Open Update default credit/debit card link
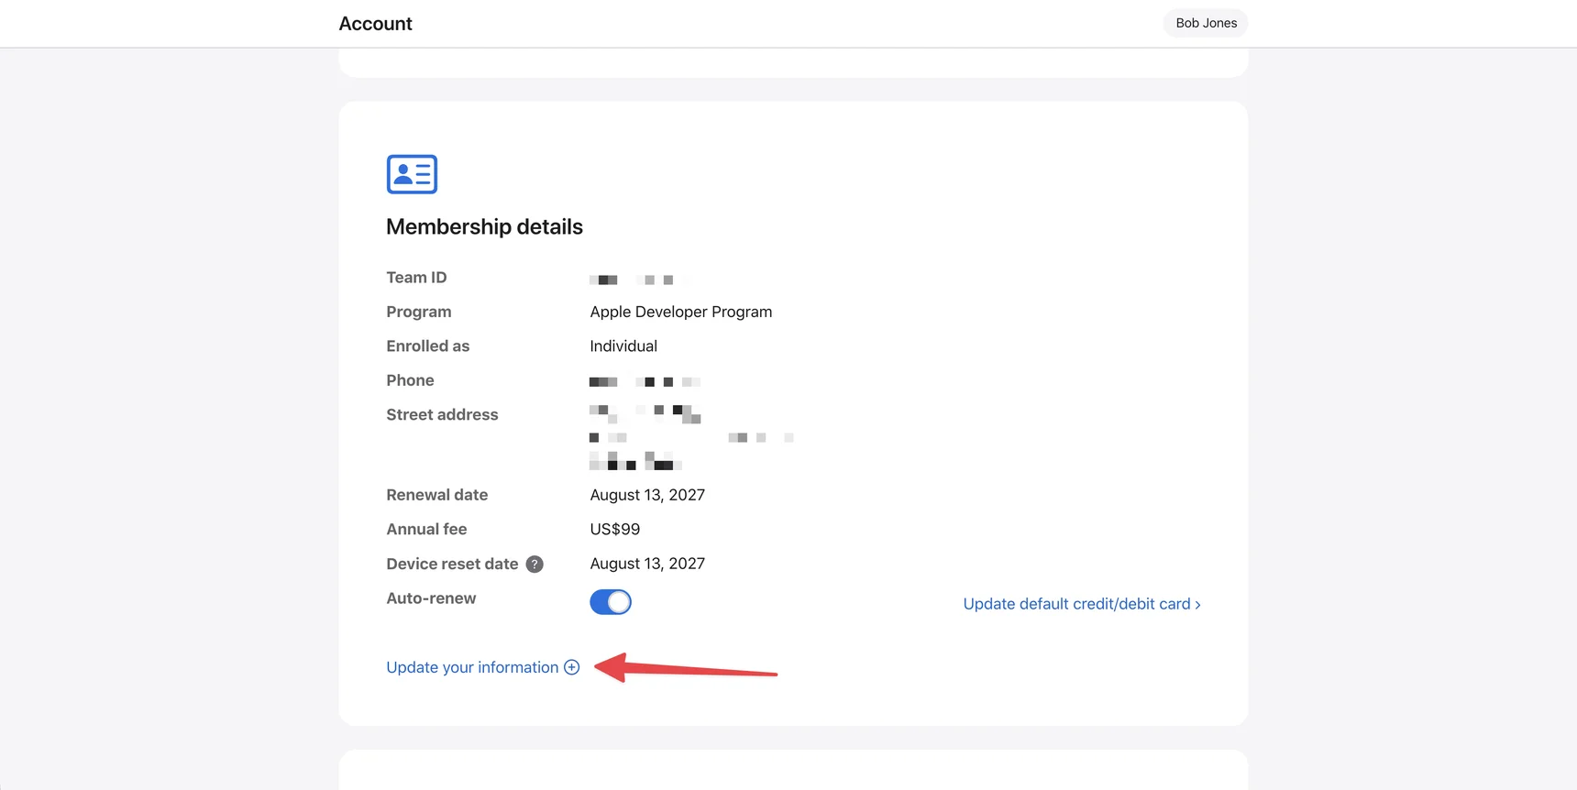Screen dimensions: 1577x790 click(x=1082, y=604)
